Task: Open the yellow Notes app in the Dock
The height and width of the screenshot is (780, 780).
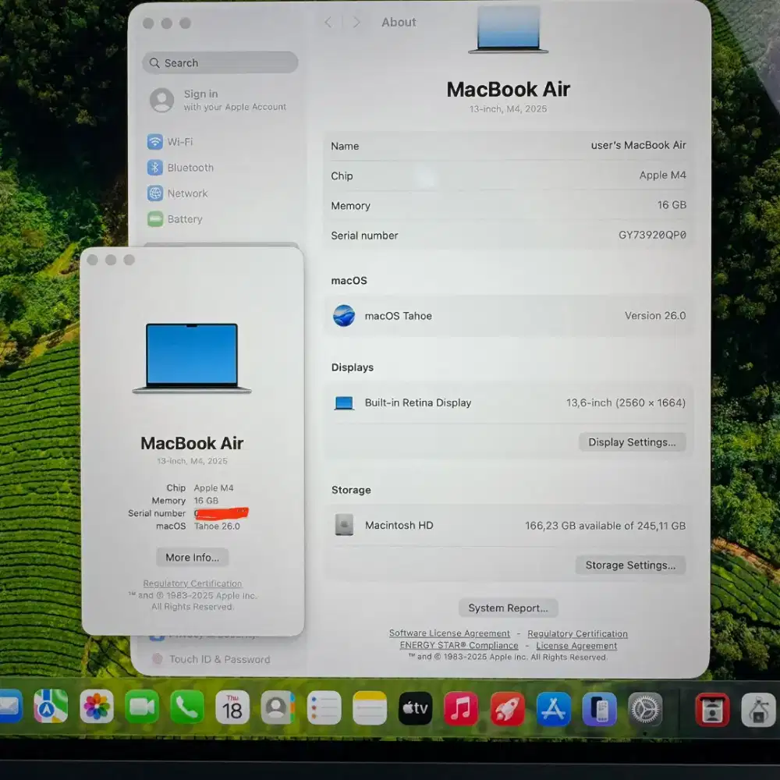Action: click(370, 708)
